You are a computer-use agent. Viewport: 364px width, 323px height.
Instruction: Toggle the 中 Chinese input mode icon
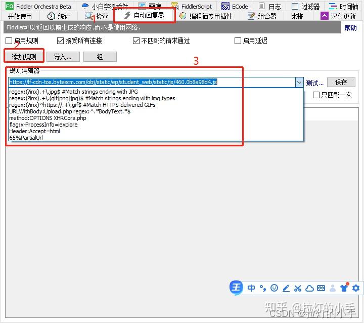click(251, 288)
